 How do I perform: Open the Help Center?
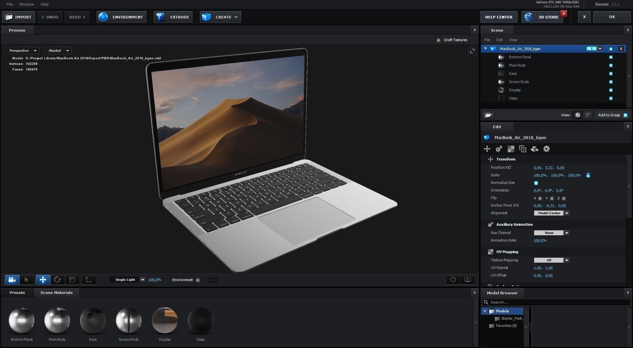(498, 17)
